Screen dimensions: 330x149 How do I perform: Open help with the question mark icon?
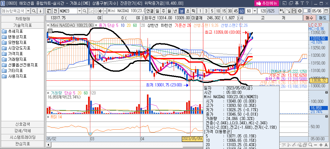[x=307, y=3]
